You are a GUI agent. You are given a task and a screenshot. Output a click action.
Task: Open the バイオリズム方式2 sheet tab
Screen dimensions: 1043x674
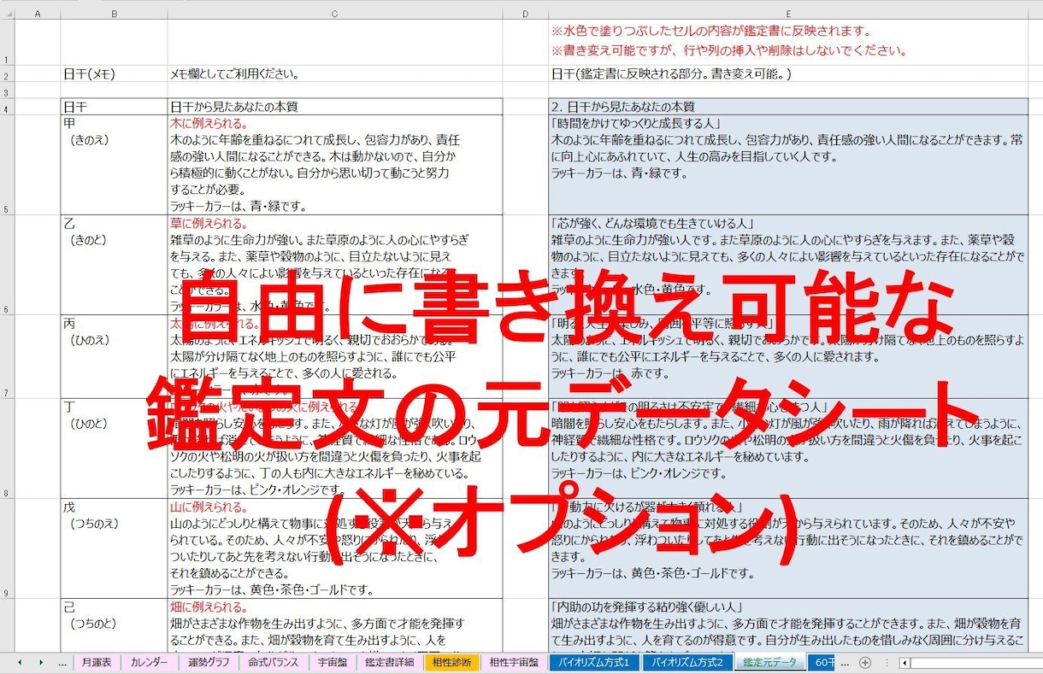click(687, 662)
